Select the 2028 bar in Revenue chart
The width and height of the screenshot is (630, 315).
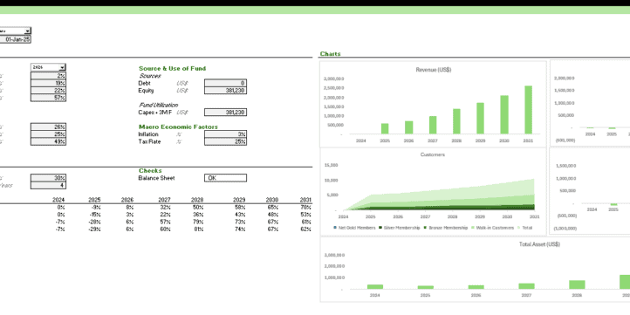pyautogui.click(x=457, y=121)
